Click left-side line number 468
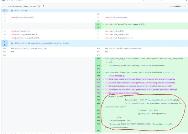Image resolution: width=188 pixels, height=134 pixels. click(5, 48)
